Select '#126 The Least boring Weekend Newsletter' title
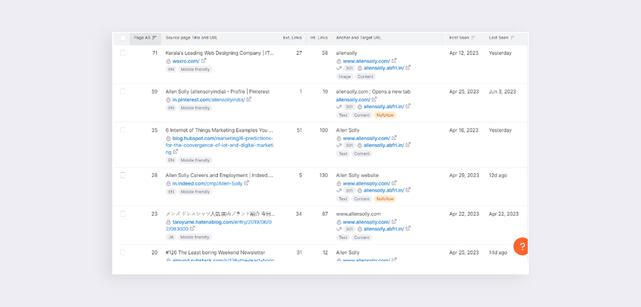Screen dimensions: 641x307 (x=215, y=253)
